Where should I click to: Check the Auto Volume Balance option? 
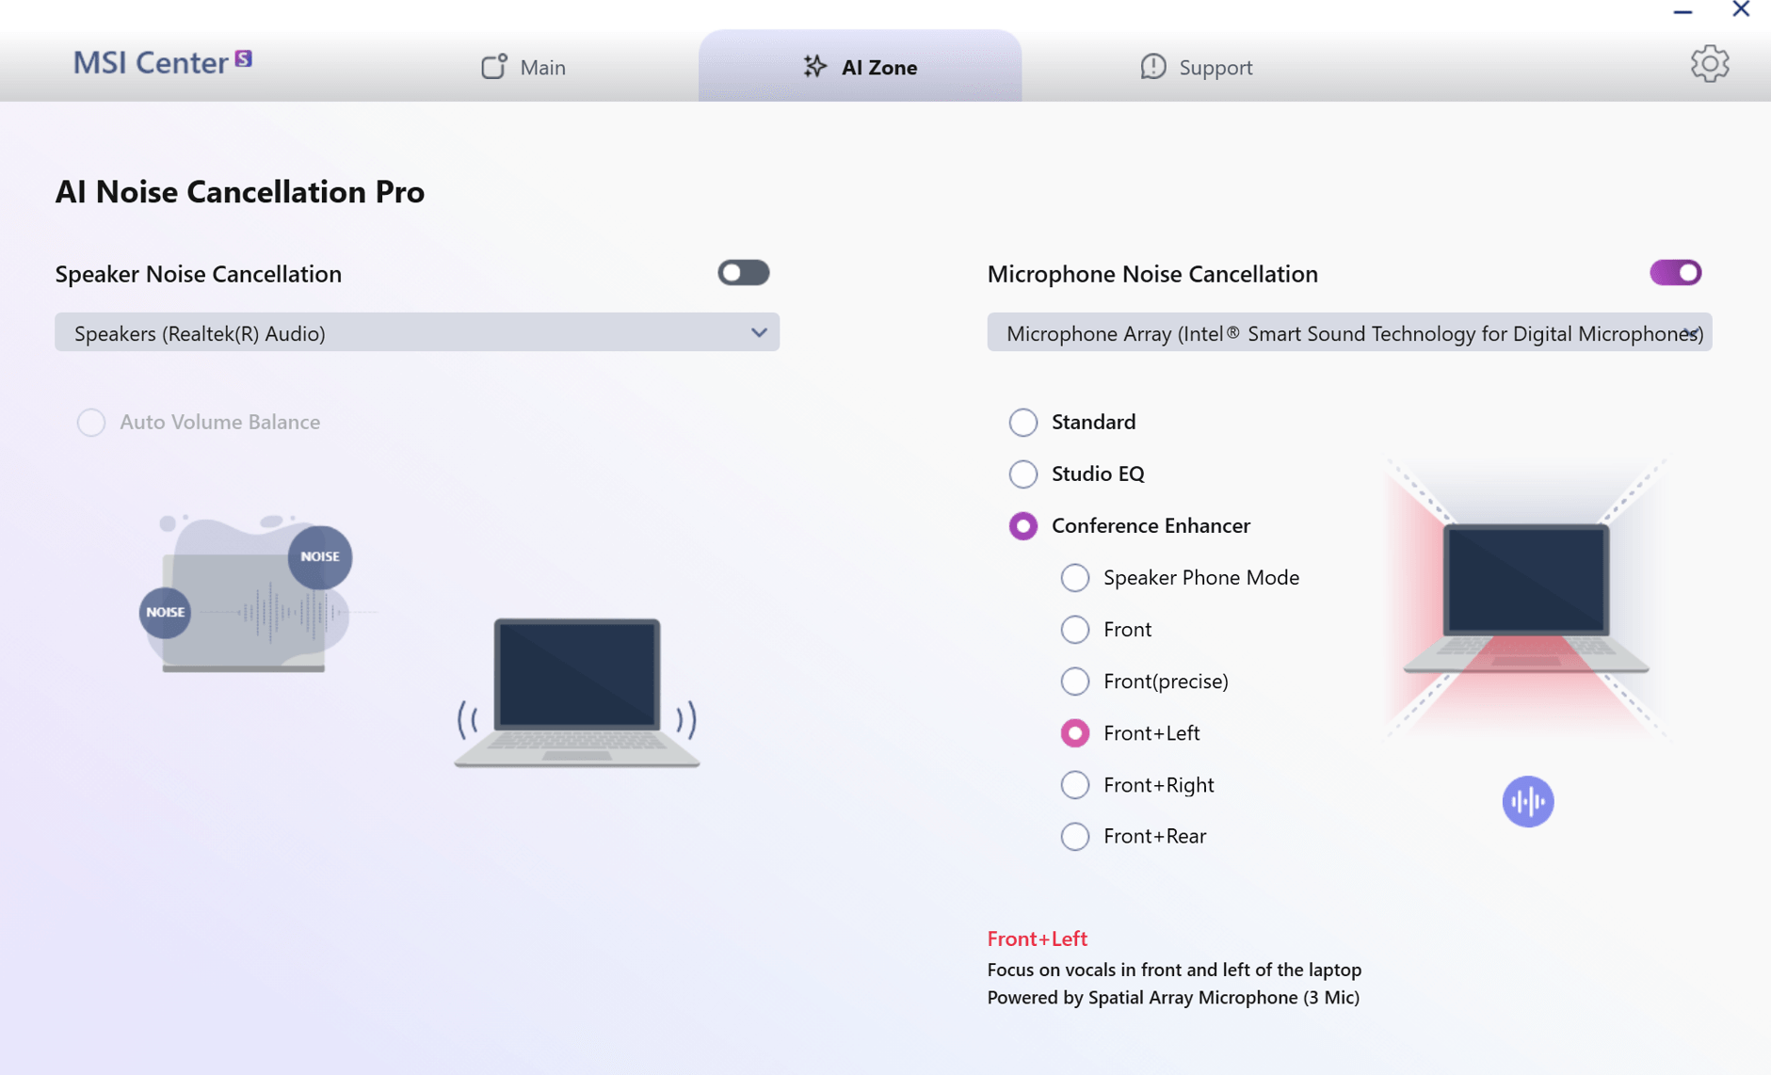tap(91, 423)
